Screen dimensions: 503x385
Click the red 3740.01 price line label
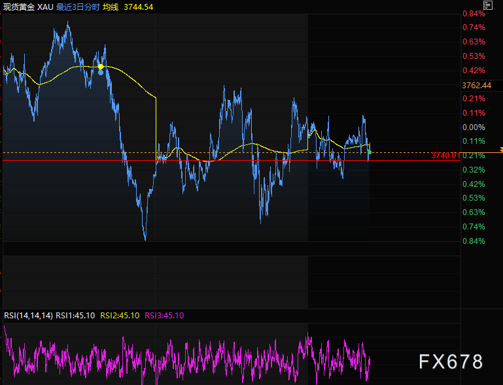coord(445,156)
